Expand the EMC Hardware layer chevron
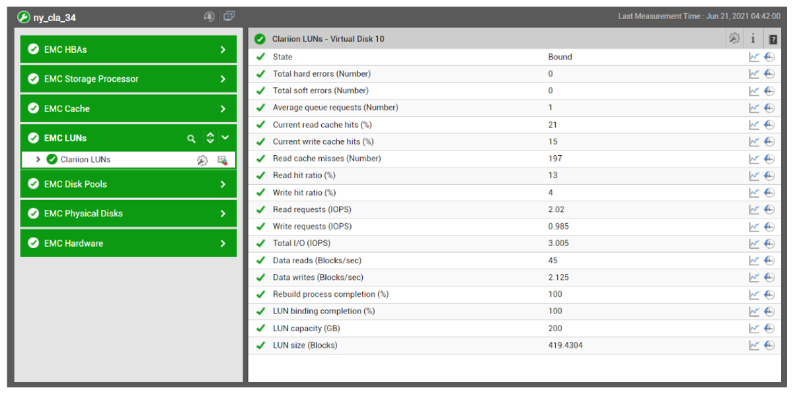Image resolution: width=793 pixels, height=394 pixels. pyautogui.click(x=223, y=244)
